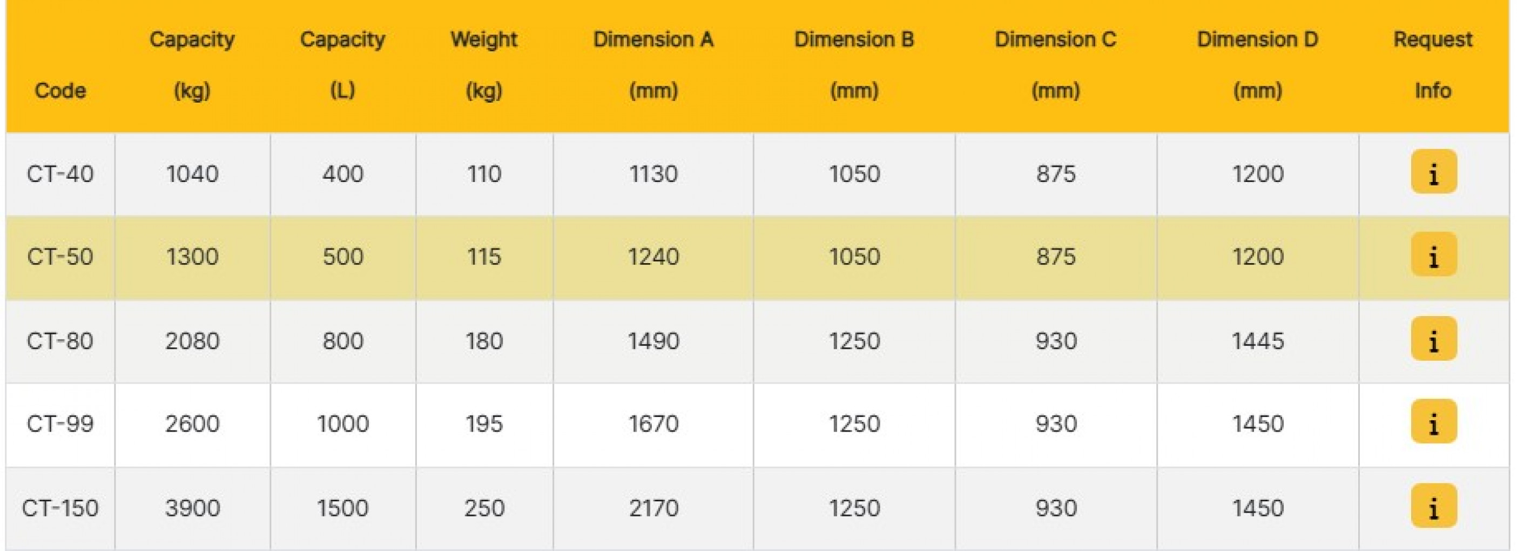The width and height of the screenshot is (1517, 551).
Task: Select the 3900 capacity cell for CT-150
Action: click(193, 508)
